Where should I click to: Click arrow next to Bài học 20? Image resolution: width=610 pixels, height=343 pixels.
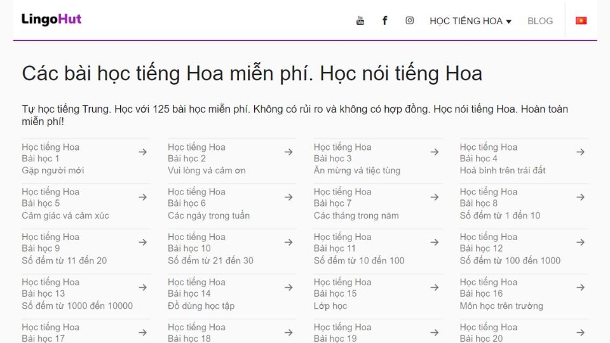tap(580, 332)
